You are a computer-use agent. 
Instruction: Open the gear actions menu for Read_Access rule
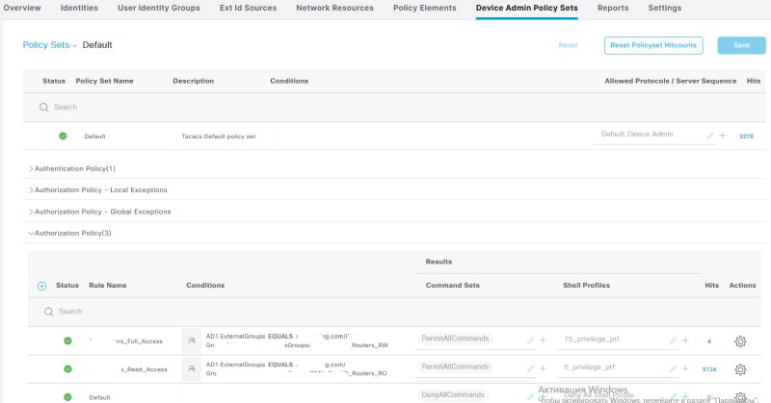[x=740, y=368]
